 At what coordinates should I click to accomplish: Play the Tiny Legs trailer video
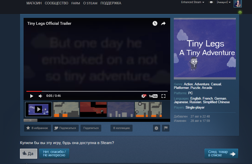[x=32, y=96]
